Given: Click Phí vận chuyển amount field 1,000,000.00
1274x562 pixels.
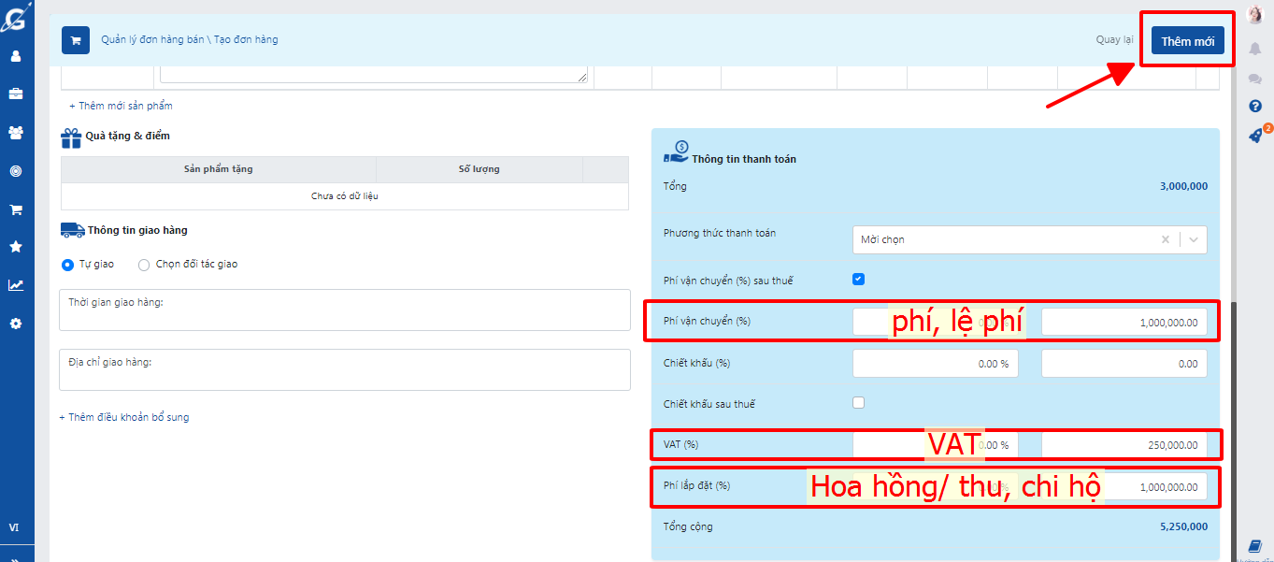Looking at the screenshot, I should click(1124, 322).
